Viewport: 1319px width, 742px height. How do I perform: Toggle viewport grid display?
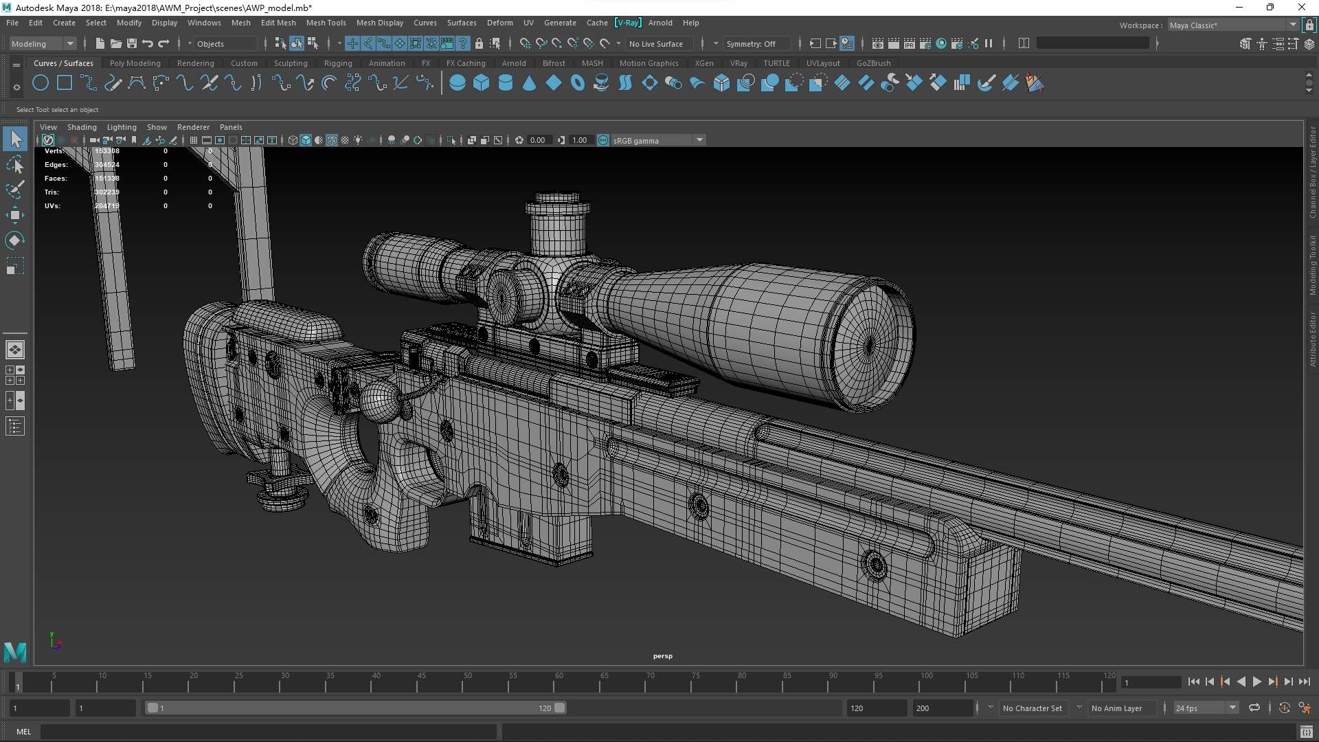point(194,140)
